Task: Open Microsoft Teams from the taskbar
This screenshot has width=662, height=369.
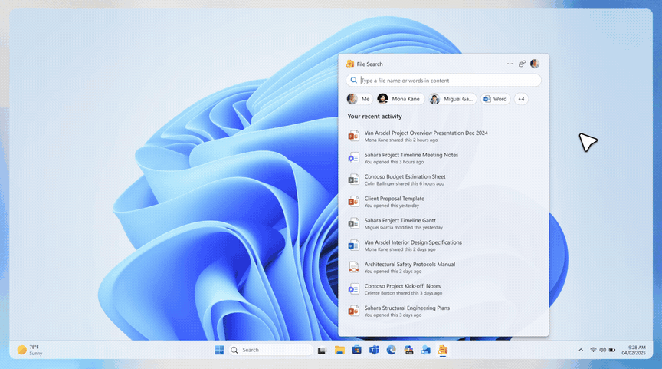Action: coord(374,350)
